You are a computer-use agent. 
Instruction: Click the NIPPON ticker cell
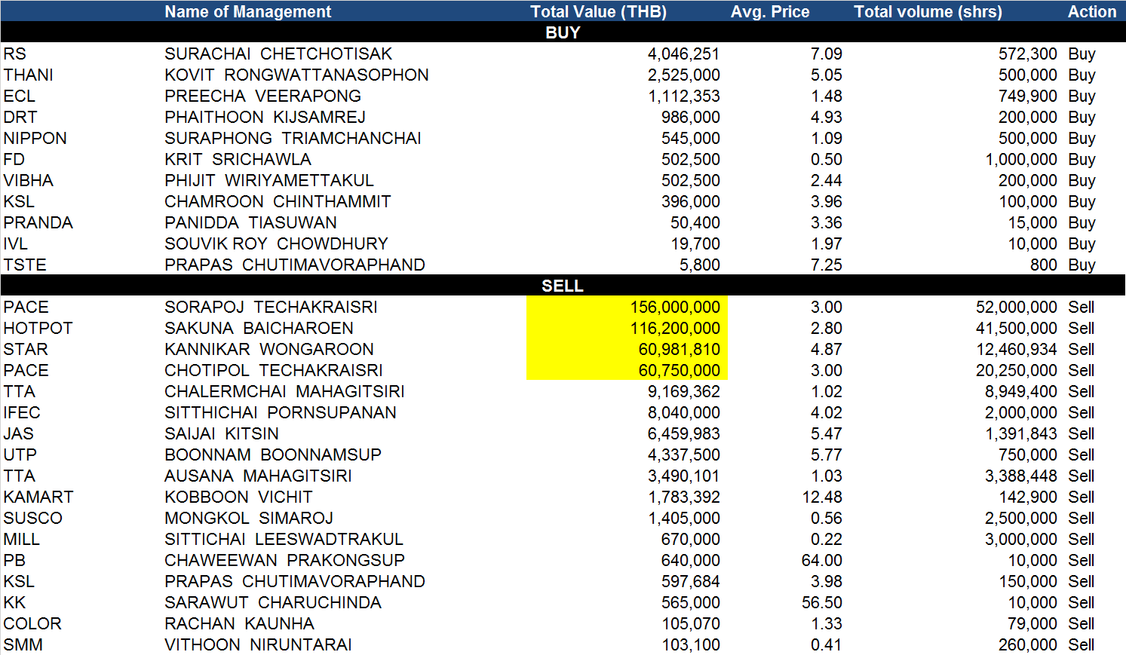pyautogui.click(x=35, y=138)
